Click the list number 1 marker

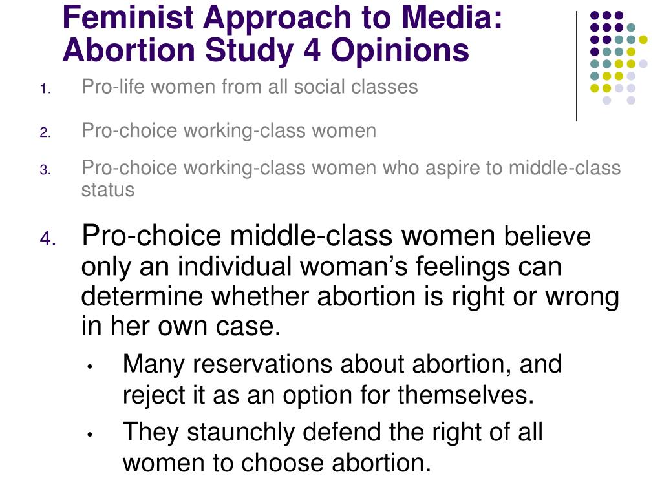46,89
